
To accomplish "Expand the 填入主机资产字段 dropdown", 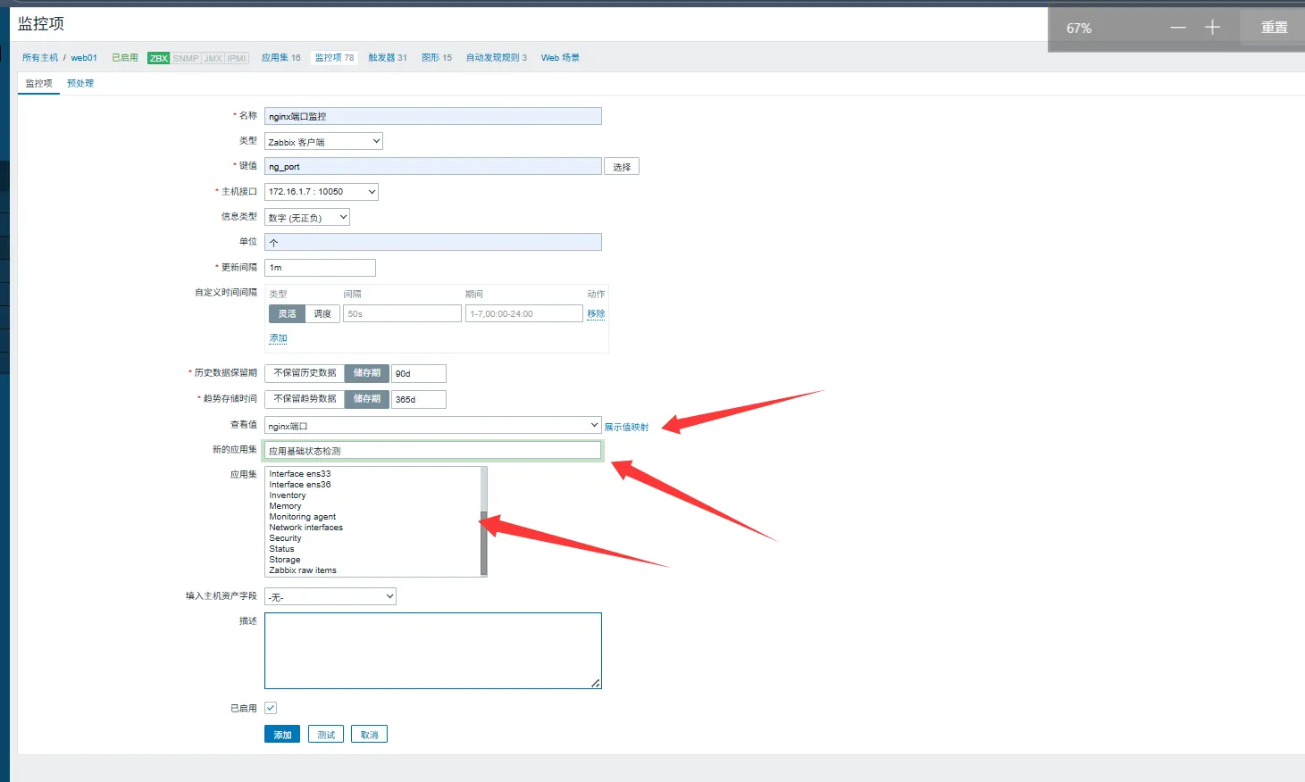I will click(330, 596).
